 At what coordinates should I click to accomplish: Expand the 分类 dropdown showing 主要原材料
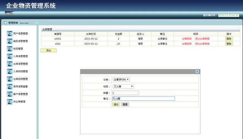(x=121, y=80)
